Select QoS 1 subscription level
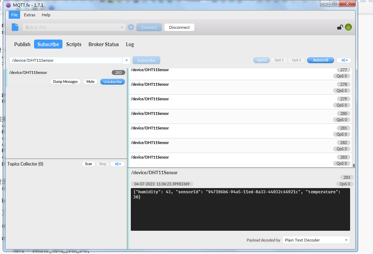This screenshot has width=373, height=254. click(279, 60)
